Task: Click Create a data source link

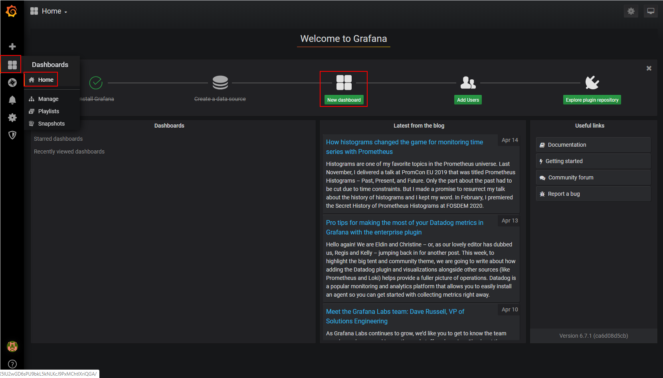Action: click(x=220, y=99)
